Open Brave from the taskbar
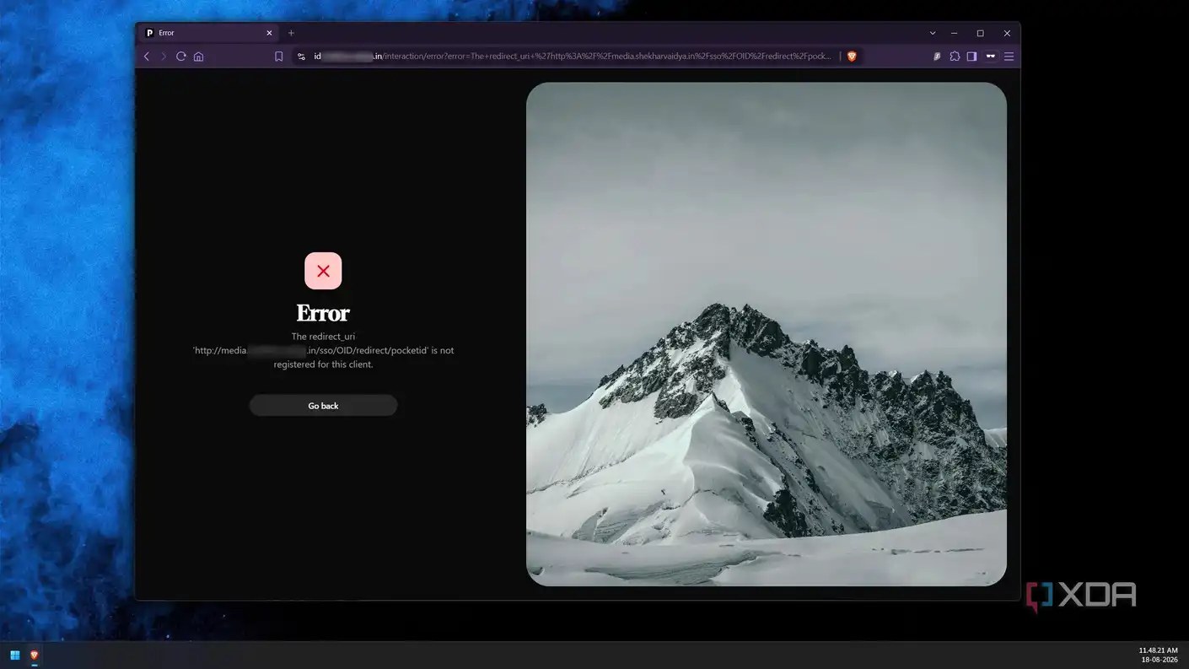 35,655
